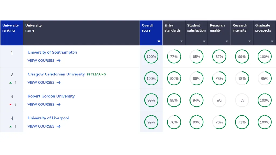The height and width of the screenshot is (155, 276).
Task: Click Southampton research intensity 99% circle
Action: click(242, 57)
